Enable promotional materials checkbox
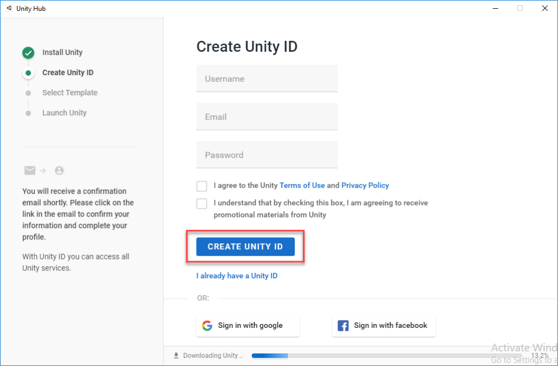 tap(202, 203)
